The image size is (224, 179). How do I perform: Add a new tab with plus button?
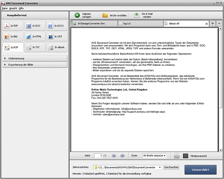coord(213,23)
